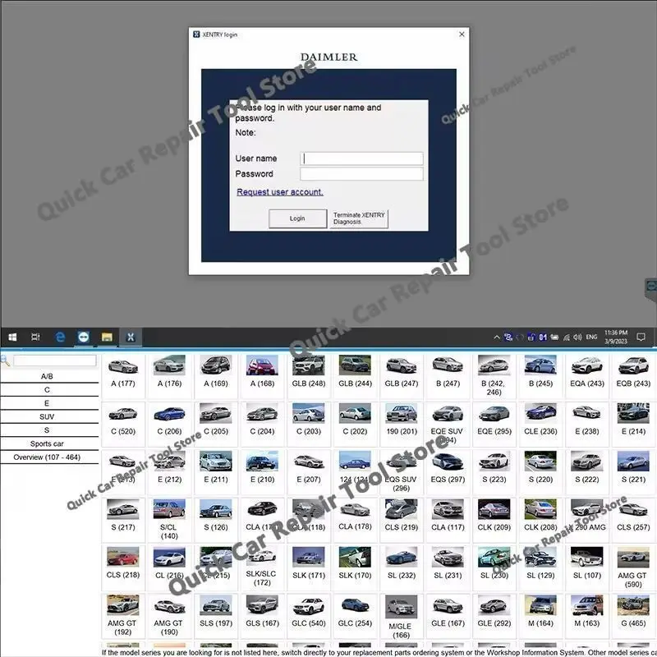Image resolution: width=657 pixels, height=657 pixels.
Task: Click the TeamViewer side panel tab
Action: click(x=650, y=287)
